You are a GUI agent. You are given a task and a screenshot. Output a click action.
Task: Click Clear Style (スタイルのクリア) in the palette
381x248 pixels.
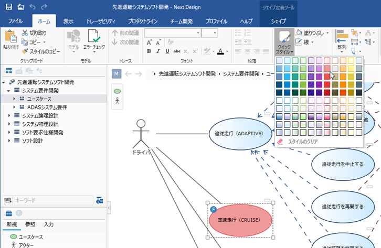click(299, 141)
